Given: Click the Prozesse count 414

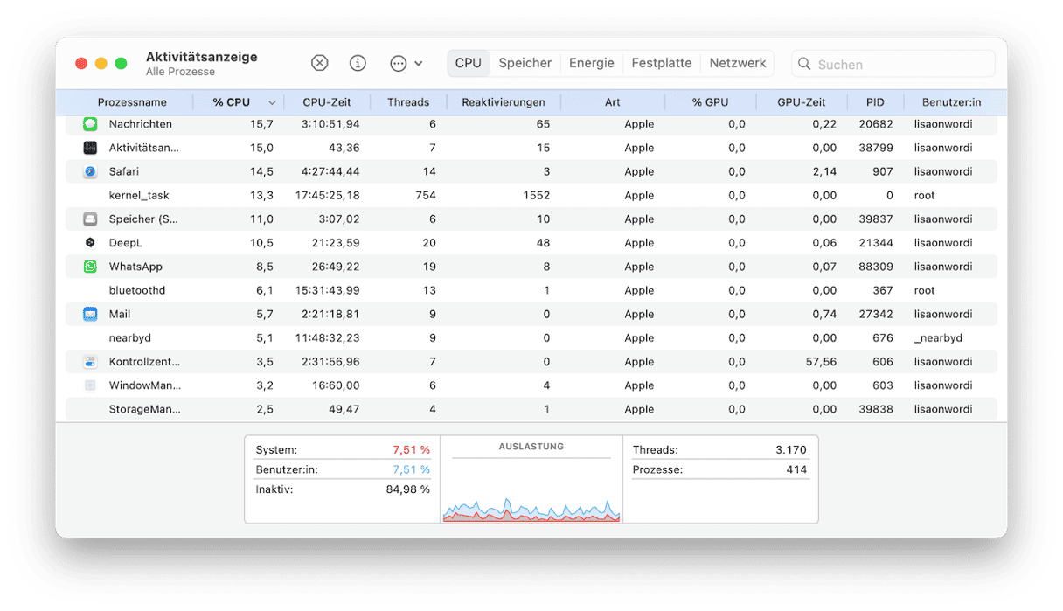Looking at the screenshot, I should pyautogui.click(x=796, y=470).
